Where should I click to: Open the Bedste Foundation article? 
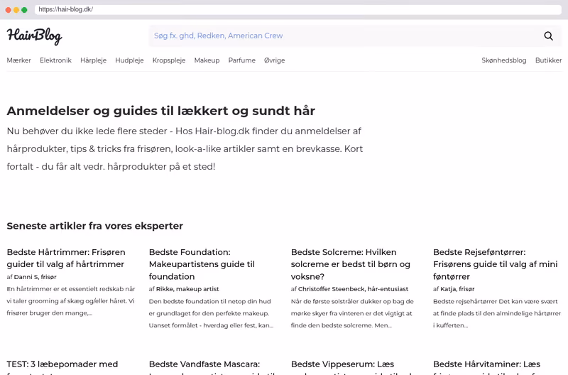click(x=202, y=264)
